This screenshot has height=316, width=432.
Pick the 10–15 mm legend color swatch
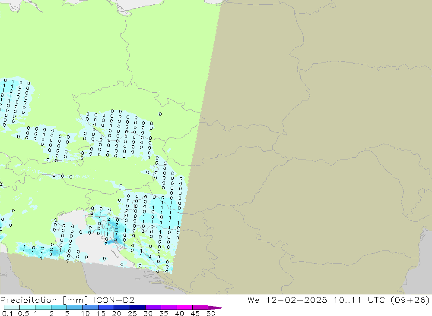click(x=90, y=307)
